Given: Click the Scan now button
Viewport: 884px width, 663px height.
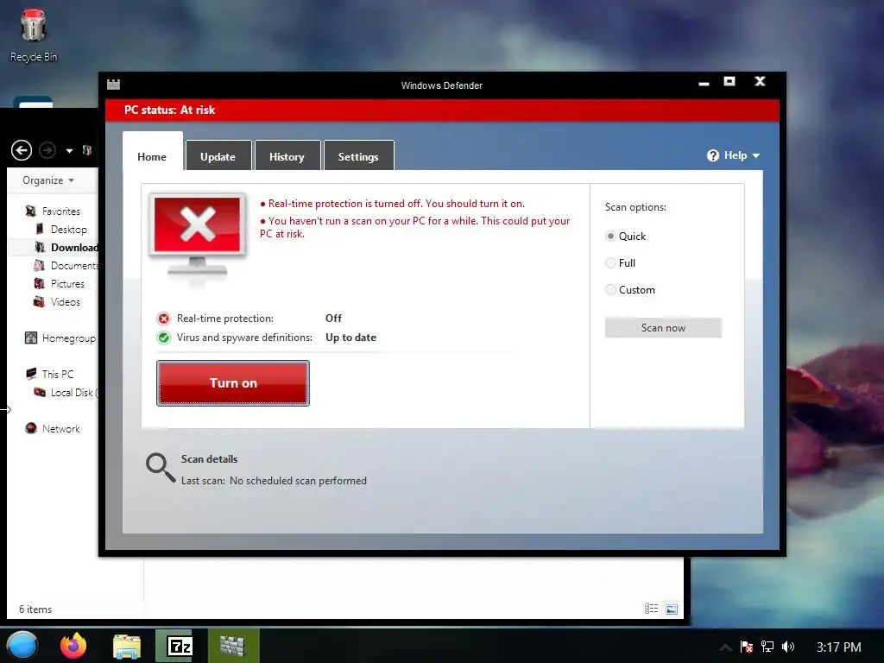Looking at the screenshot, I should 663,327.
